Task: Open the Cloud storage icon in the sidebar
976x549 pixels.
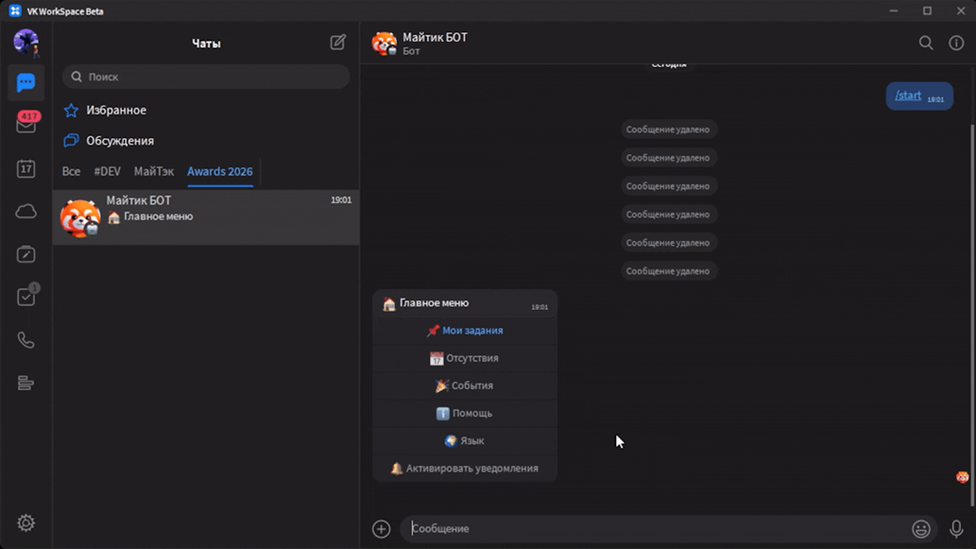Action: tap(26, 212)
